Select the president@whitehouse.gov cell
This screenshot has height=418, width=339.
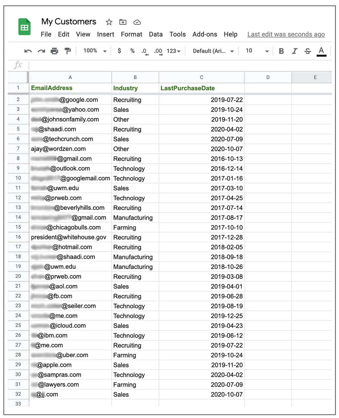(x=70, y=237)
